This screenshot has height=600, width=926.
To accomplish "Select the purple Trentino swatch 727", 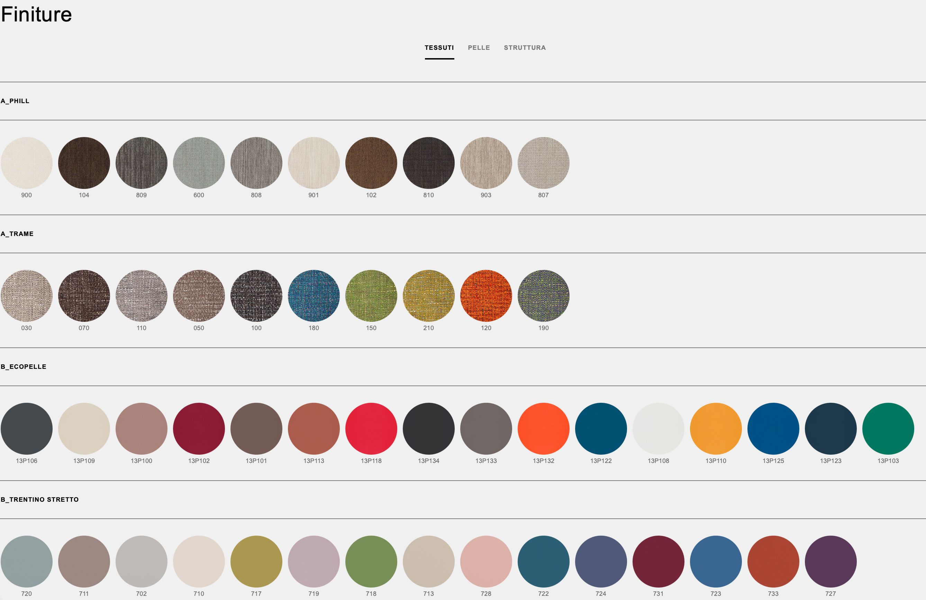I will pyautogui.click(x=830, y=561).
